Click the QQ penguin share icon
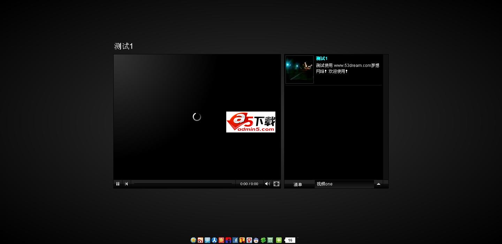This screenshot has height=244, width=502. point(256,240)
